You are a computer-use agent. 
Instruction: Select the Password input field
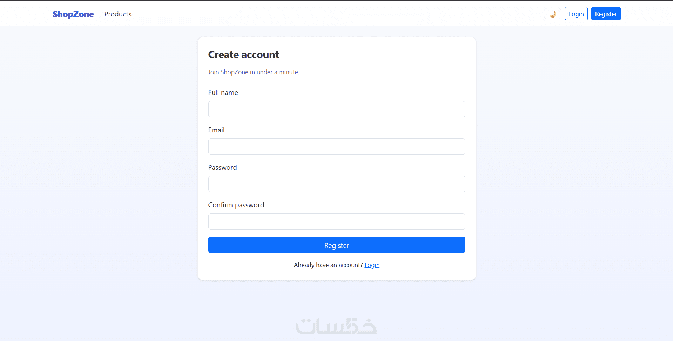pyautogui.click(x=337, y=184)
